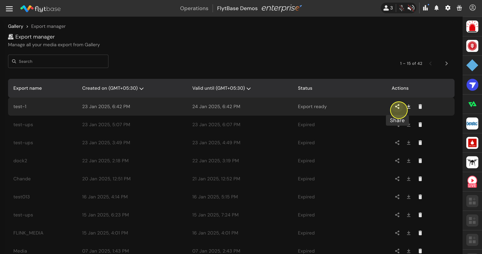
Task: Open the Genetec integration icon
Action: click(x=472, y=124)
